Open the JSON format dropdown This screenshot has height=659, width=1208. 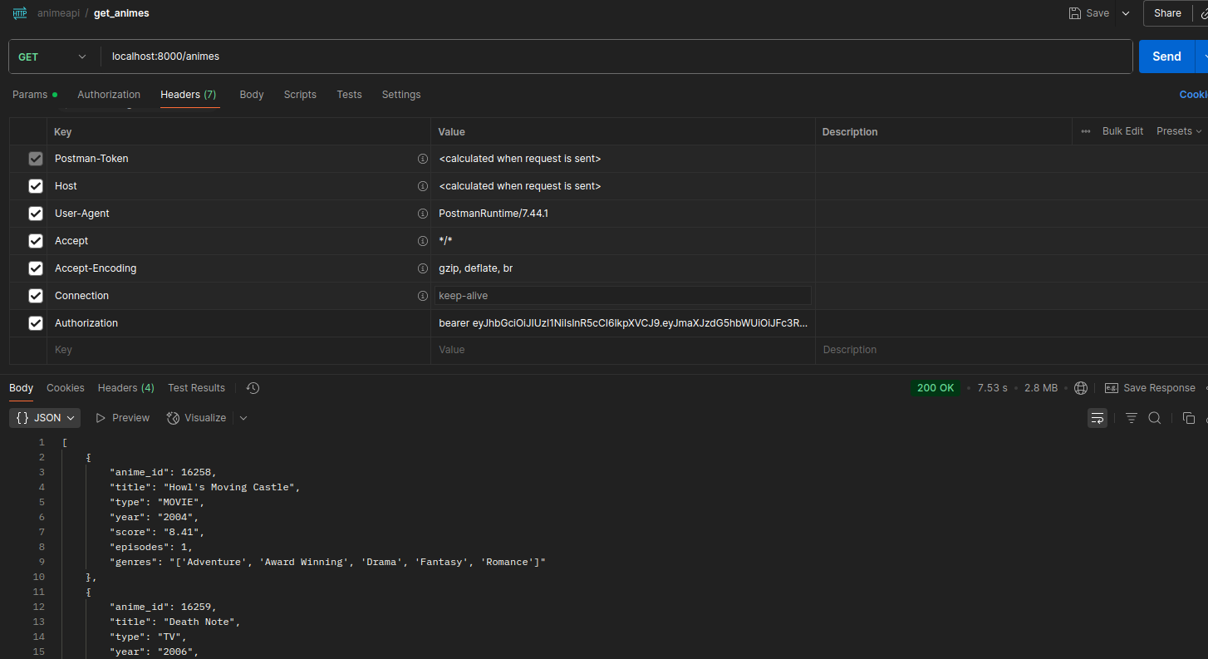pos(46,418)
